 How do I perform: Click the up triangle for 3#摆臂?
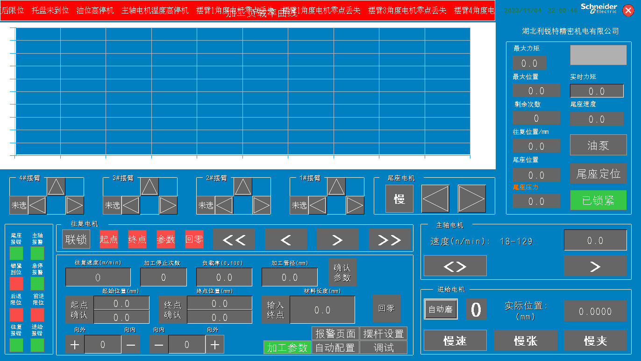150,187
